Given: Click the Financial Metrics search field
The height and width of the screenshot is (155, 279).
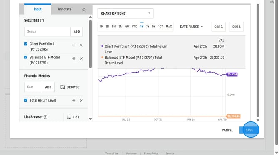Looking at the screenshot, I should pos(33,87).
